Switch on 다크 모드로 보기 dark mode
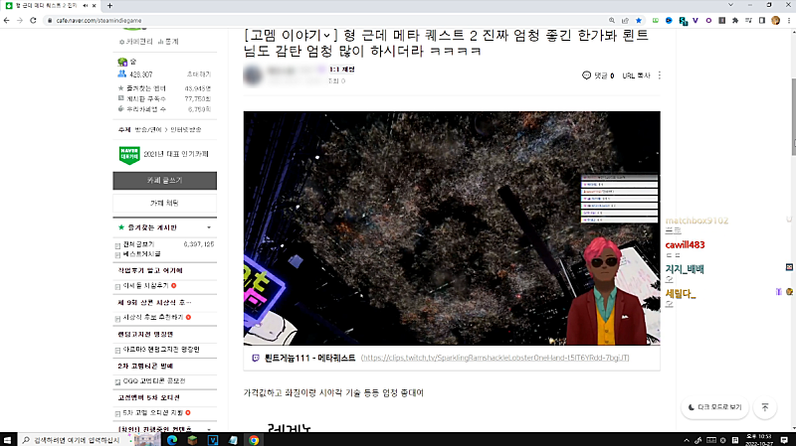This screenshot has height=446, width=796. (x=714, y=407)
